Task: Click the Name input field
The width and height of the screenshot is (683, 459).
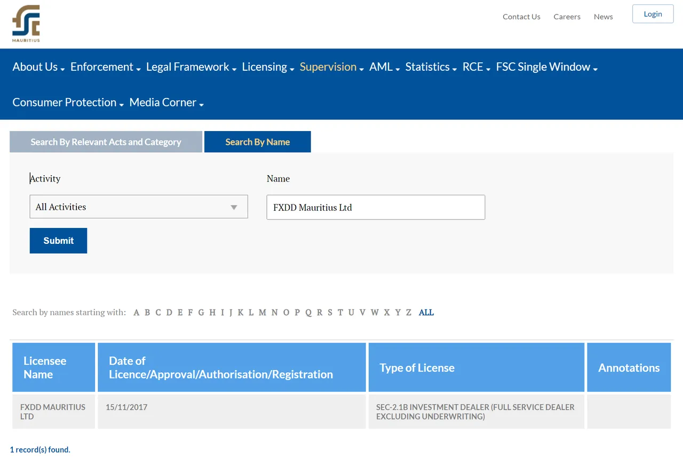Action: 376,207
